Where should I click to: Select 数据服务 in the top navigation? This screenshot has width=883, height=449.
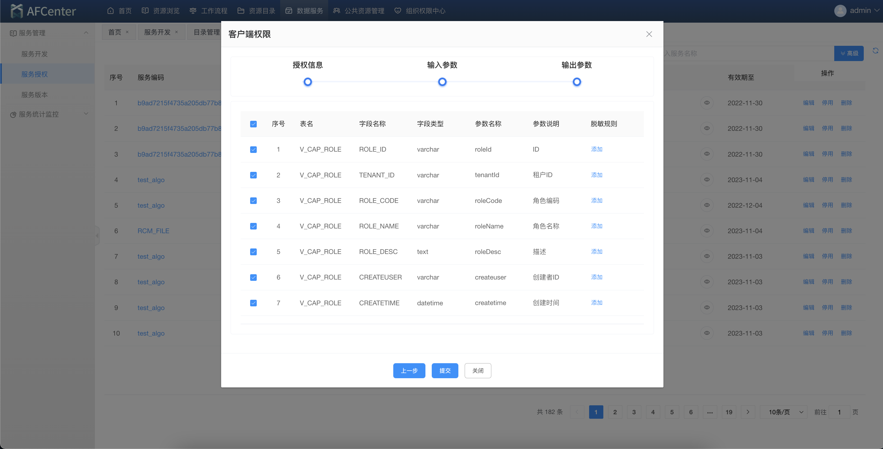pyautogui.click(x=304, y=11)
